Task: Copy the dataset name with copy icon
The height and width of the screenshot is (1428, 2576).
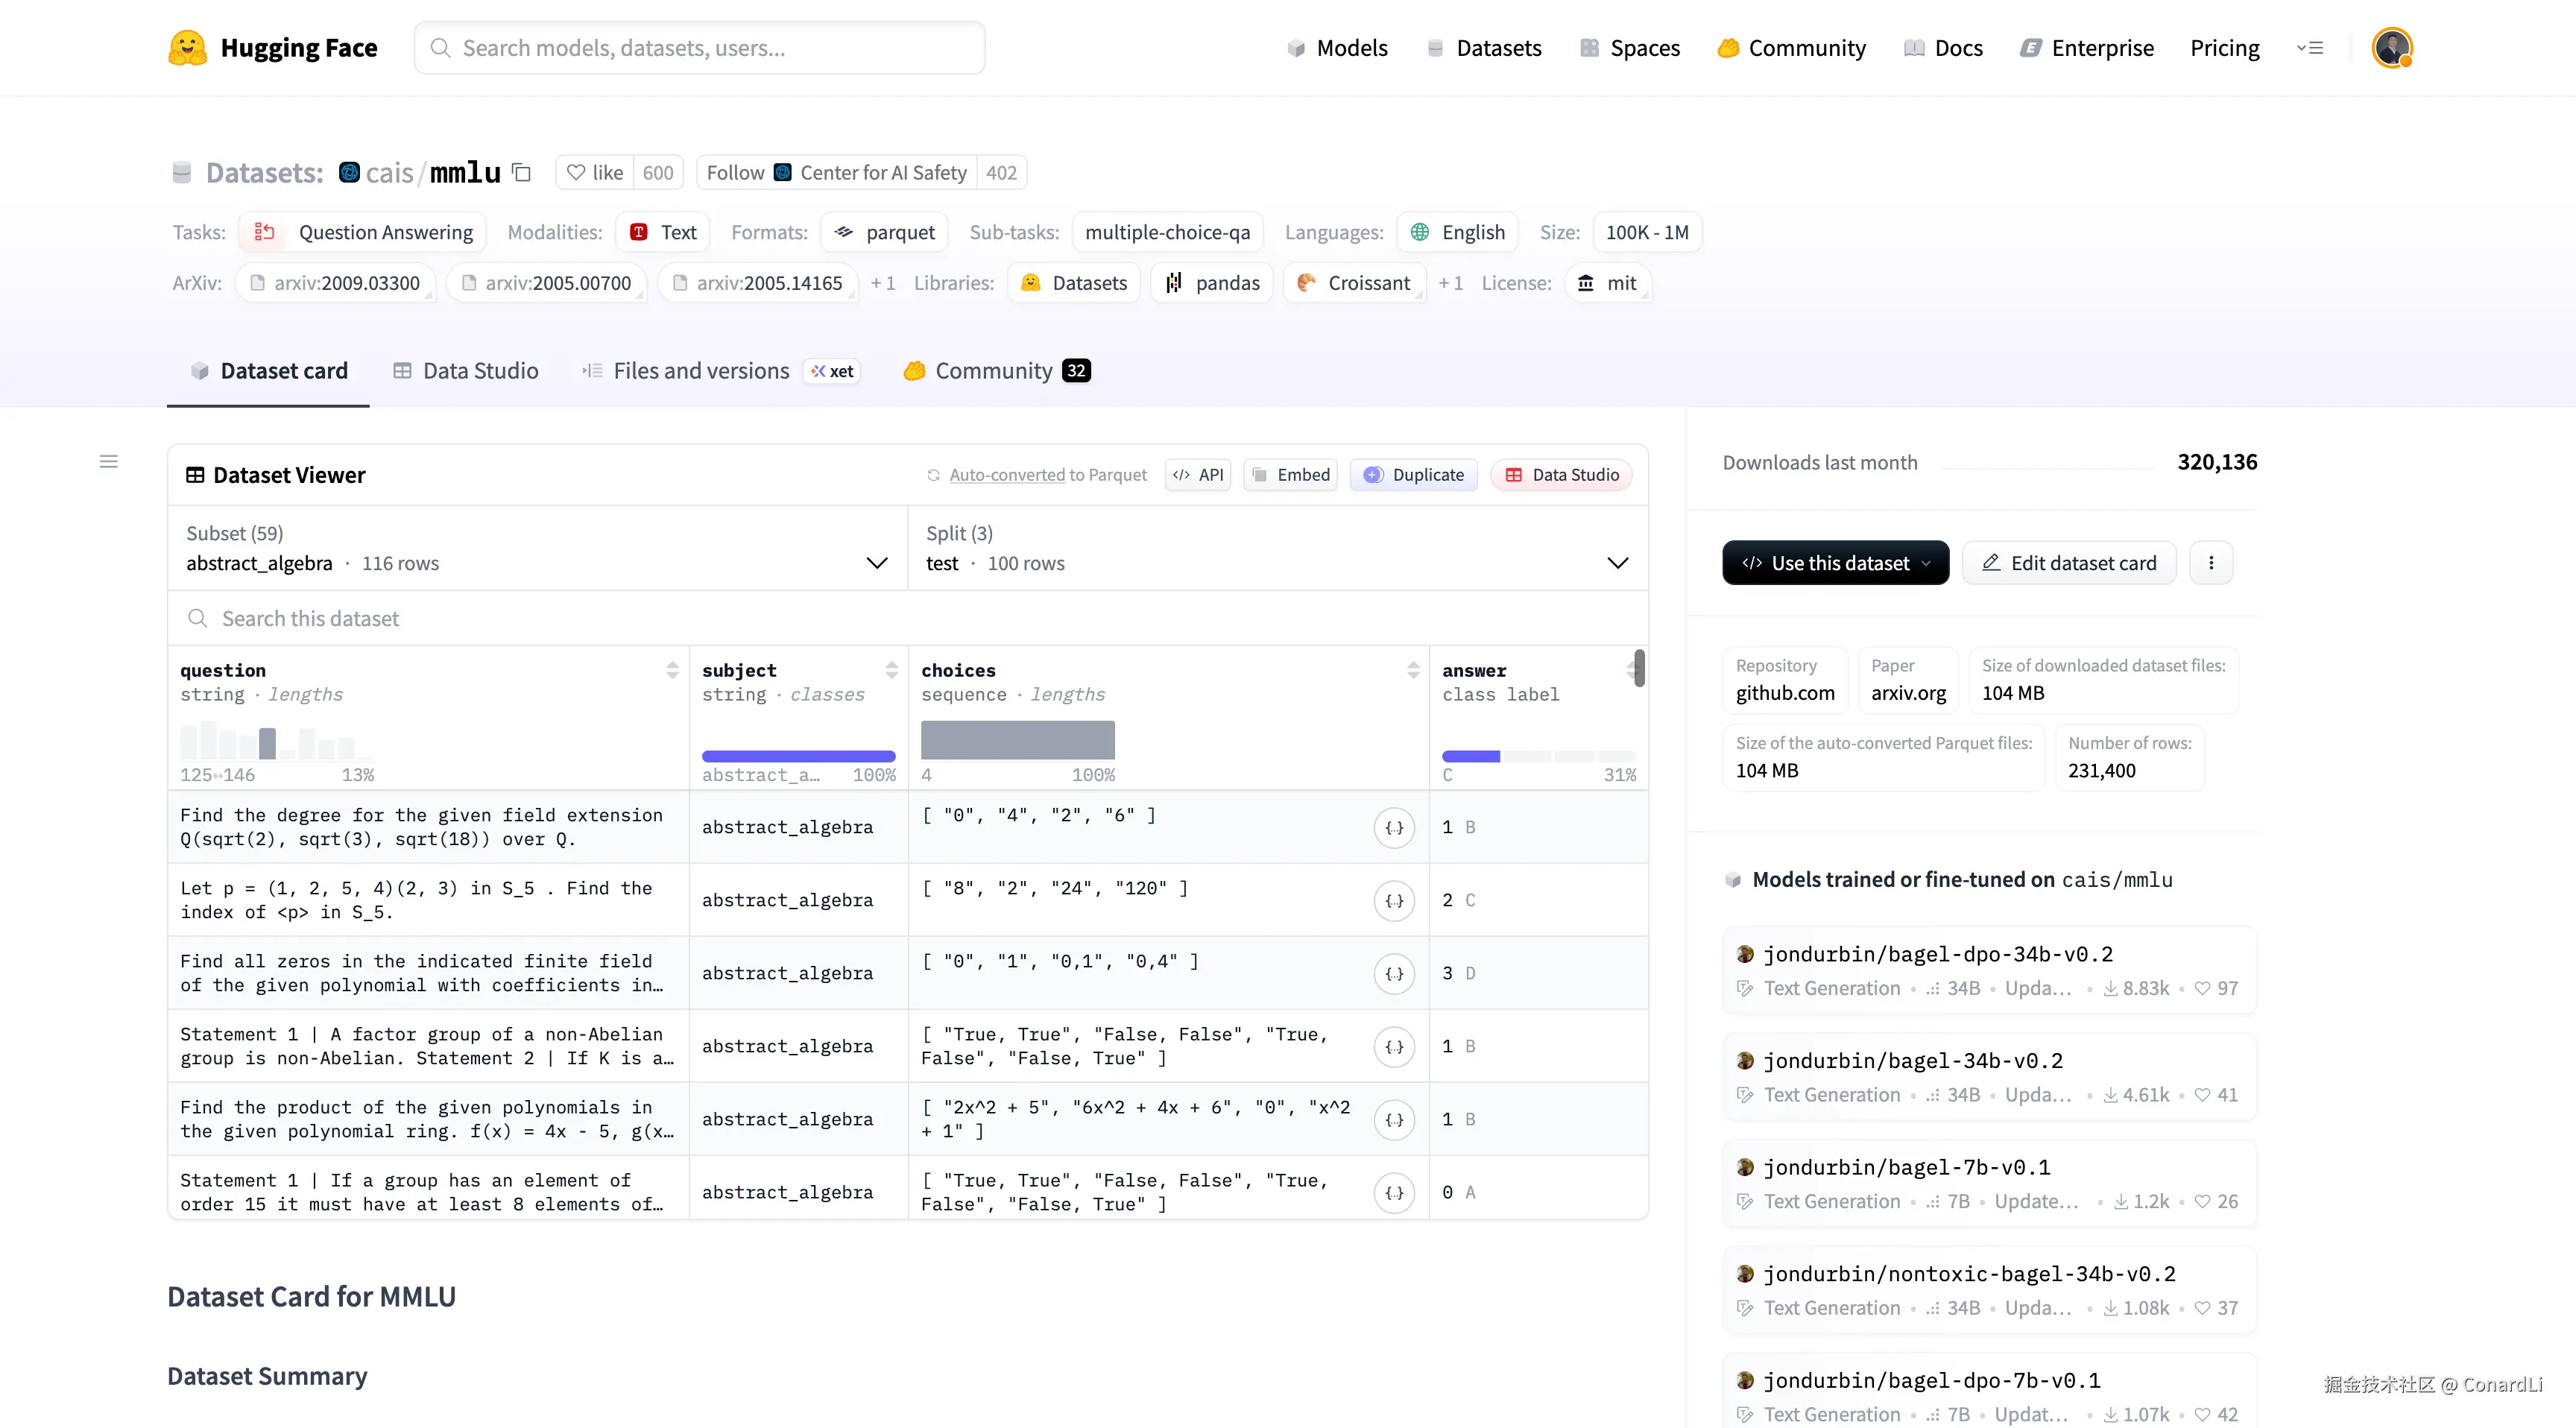Action: (x=521, y=172)
